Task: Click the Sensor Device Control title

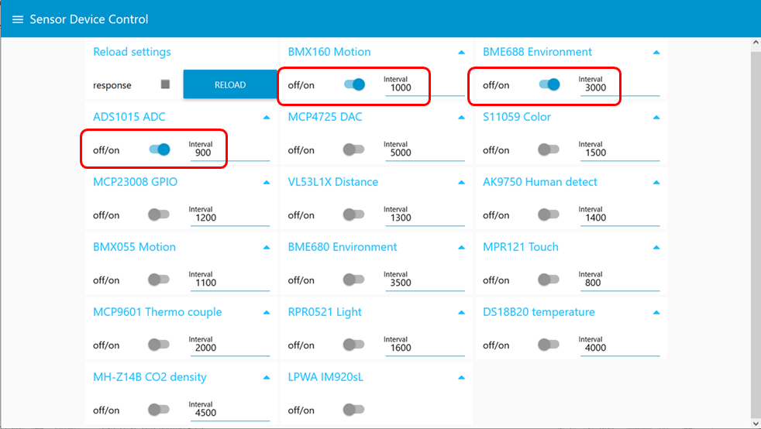Action: (x=88, y=19)
